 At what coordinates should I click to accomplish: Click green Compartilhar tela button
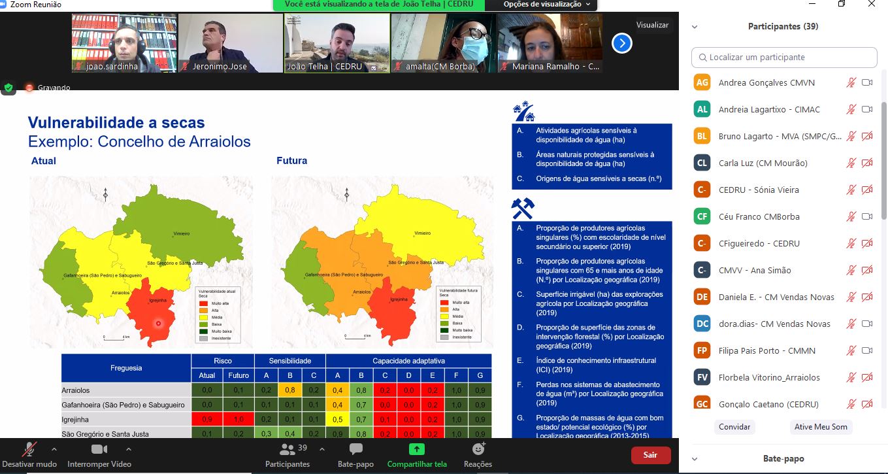[417, 455]
